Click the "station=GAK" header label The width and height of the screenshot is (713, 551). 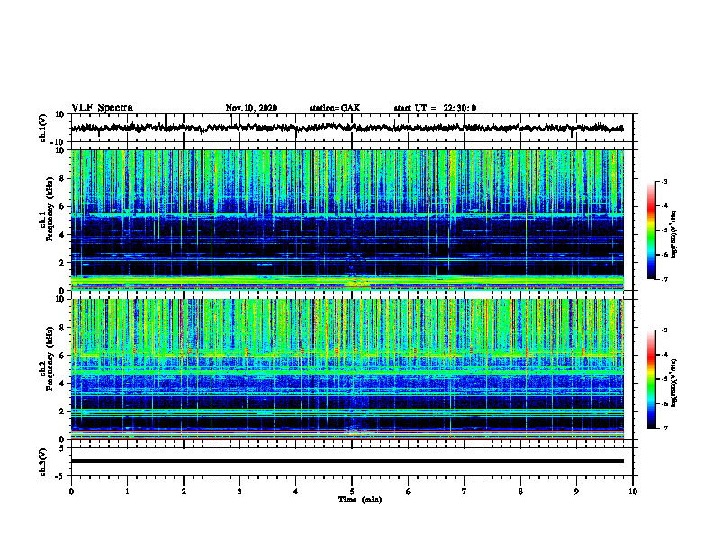coord(335,108)
